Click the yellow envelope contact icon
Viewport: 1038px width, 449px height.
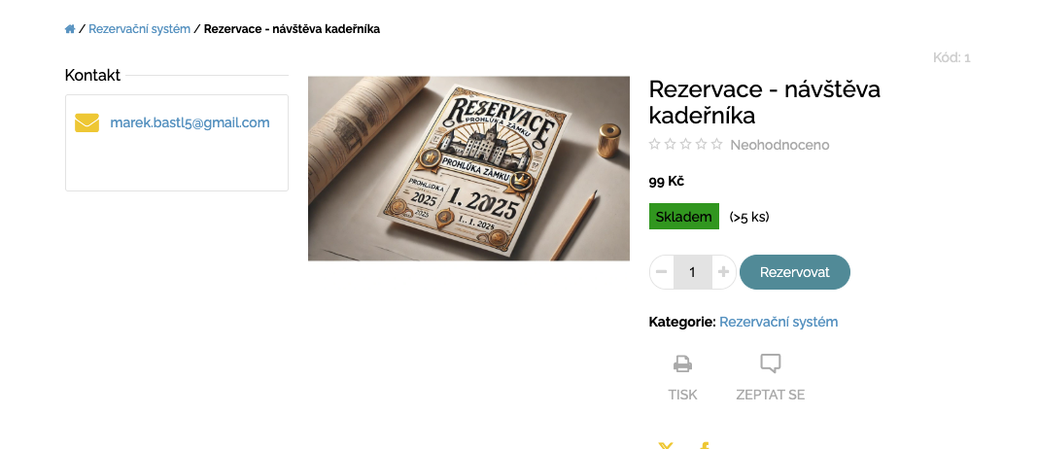[86, 123]
